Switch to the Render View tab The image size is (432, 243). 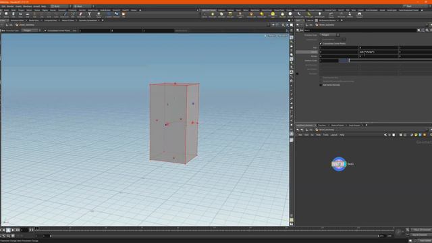click(34, 20)
